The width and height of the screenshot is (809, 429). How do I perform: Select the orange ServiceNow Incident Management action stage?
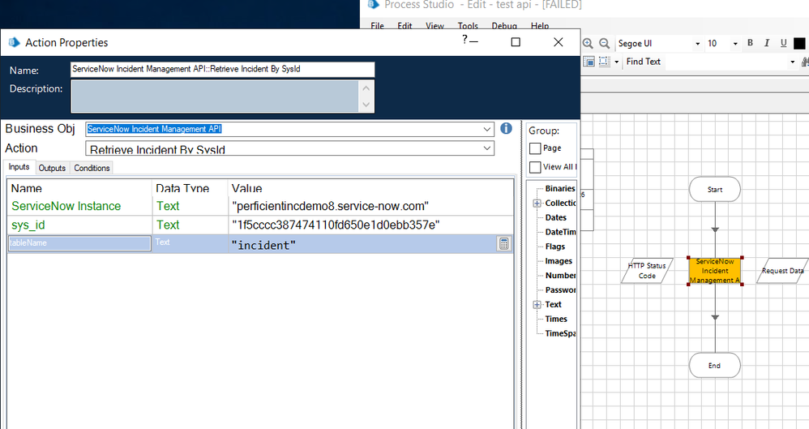[x=715, y=271]
